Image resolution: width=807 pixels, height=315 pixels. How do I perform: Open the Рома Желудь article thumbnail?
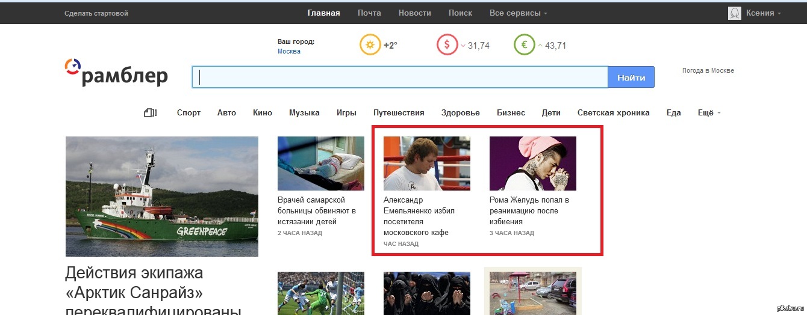pos(532,164)
